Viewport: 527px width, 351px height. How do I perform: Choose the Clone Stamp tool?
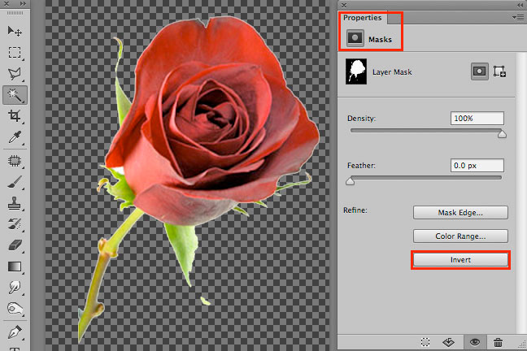click(14, 202)
